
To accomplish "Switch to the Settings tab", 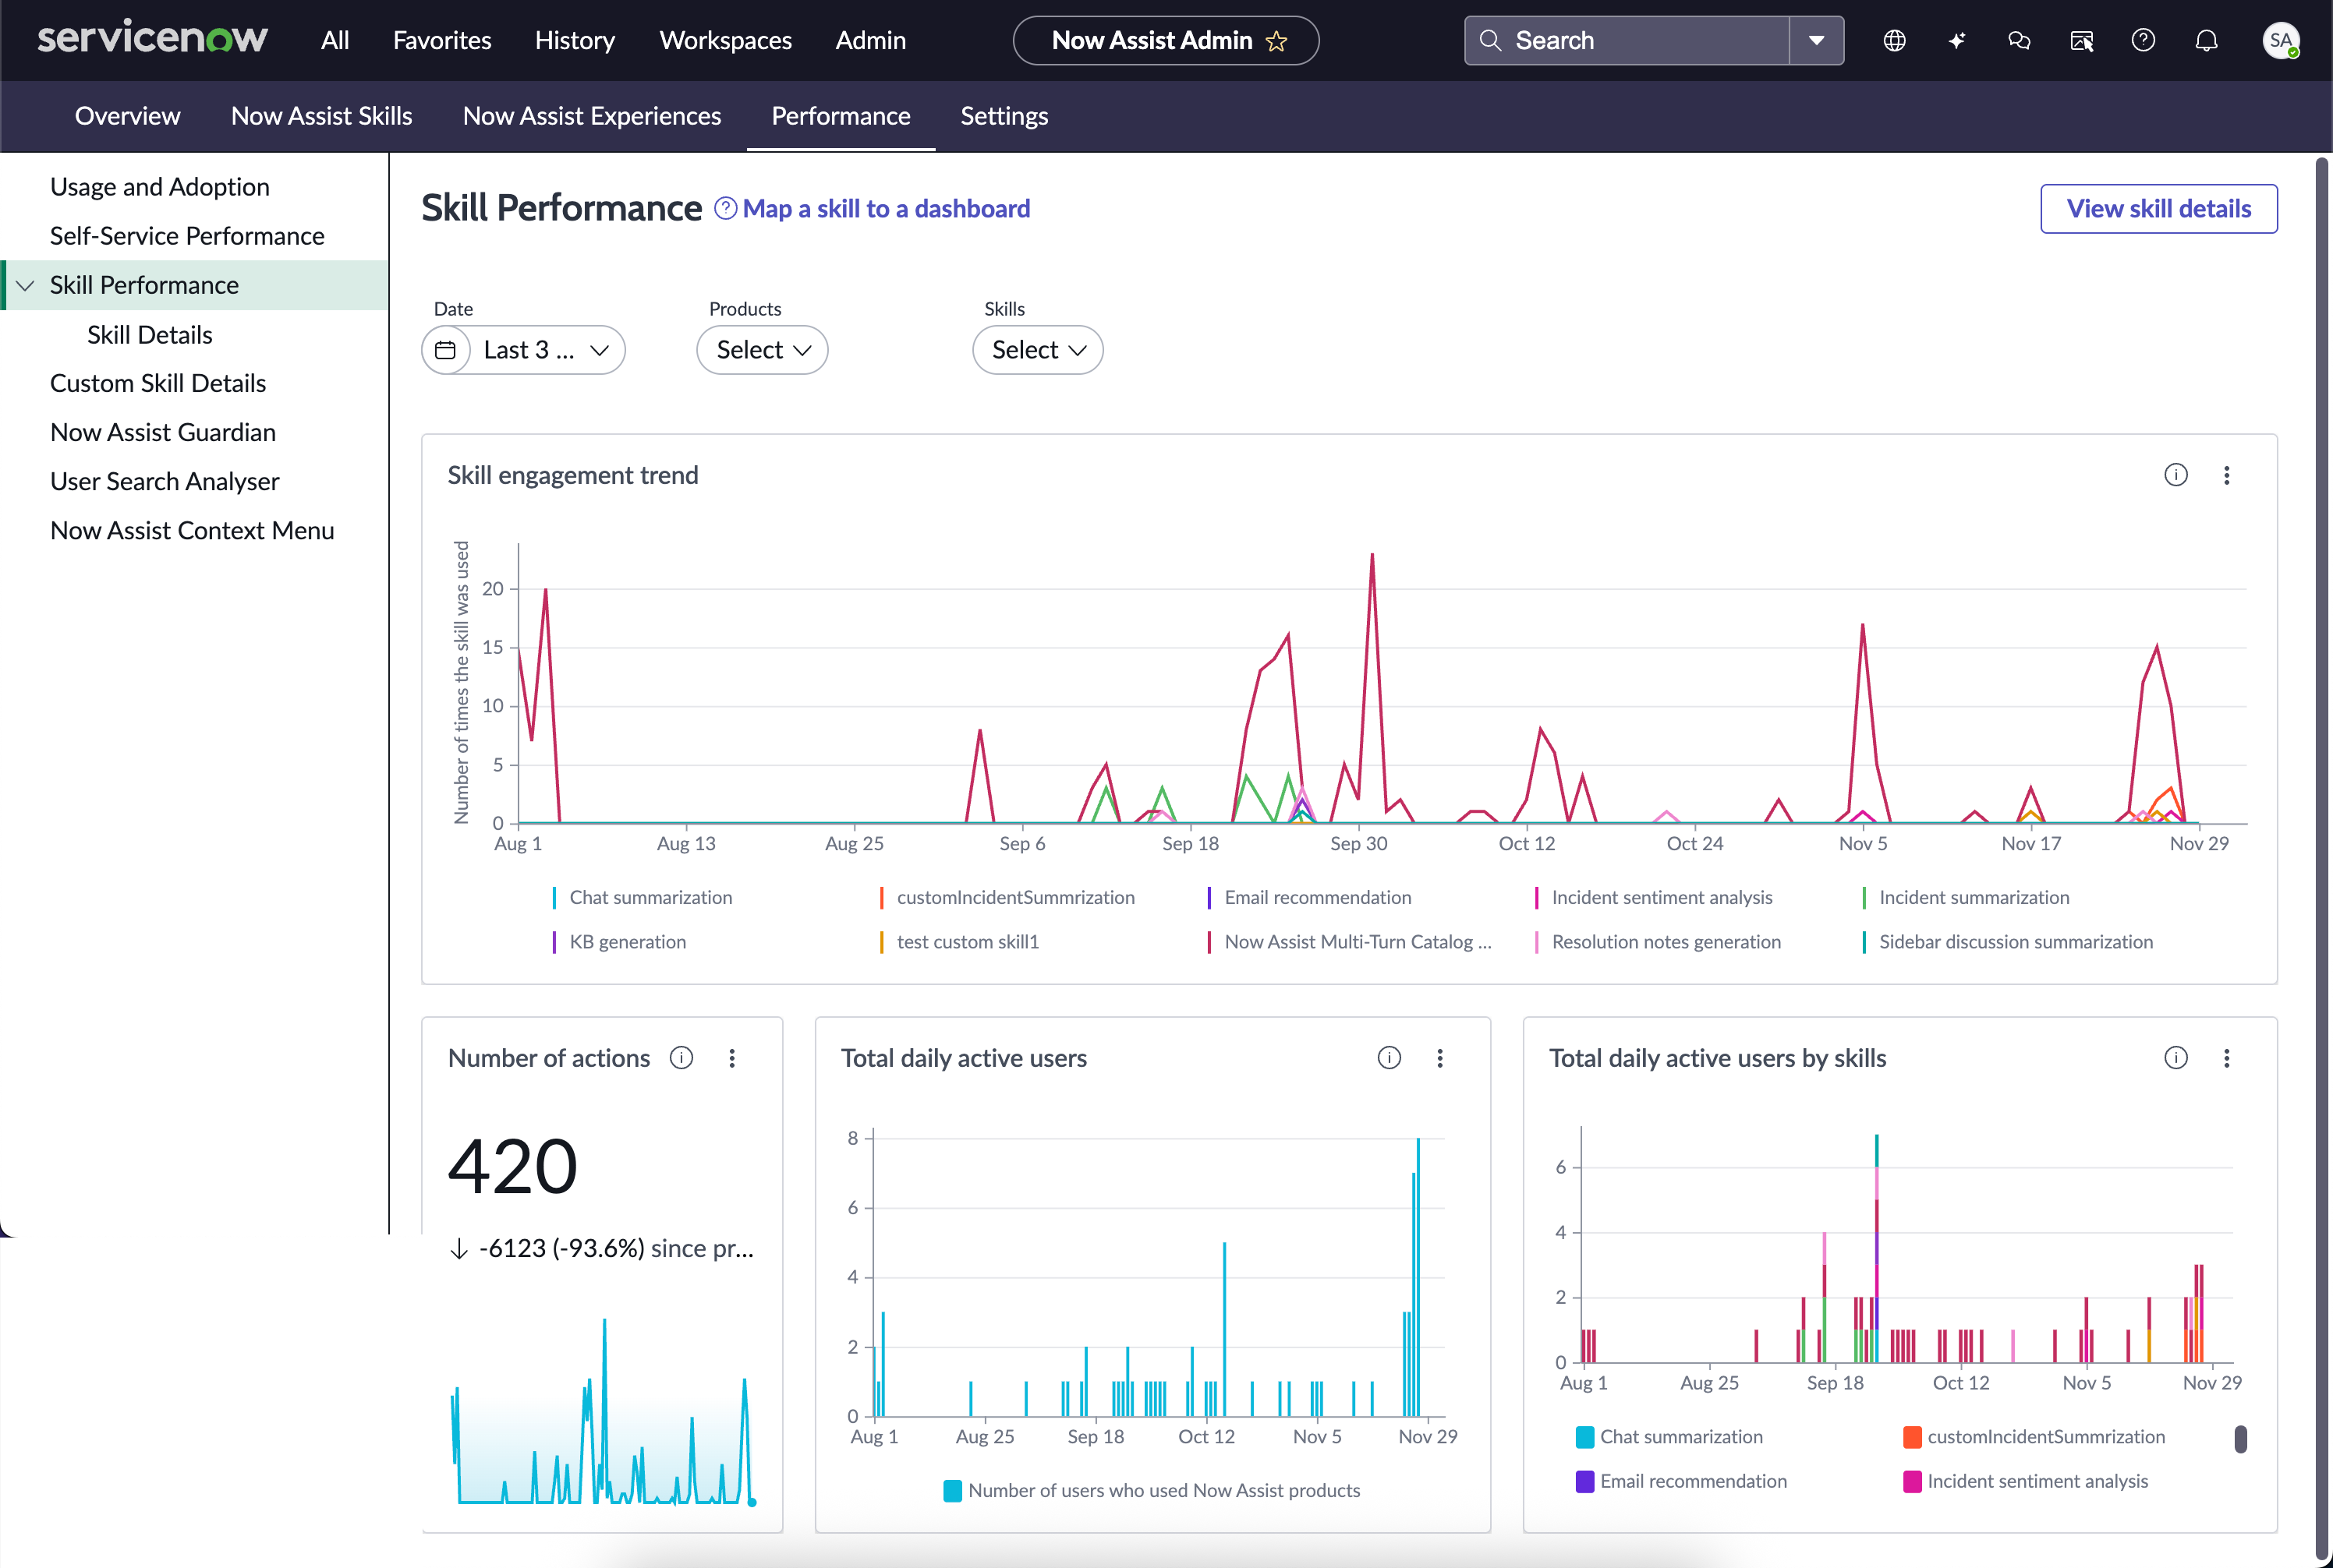I will [x=1004, y=116].
